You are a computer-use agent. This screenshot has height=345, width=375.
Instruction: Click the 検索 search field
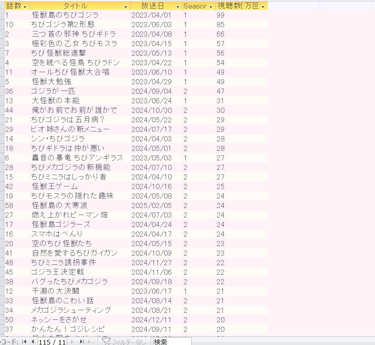(172, 342)
